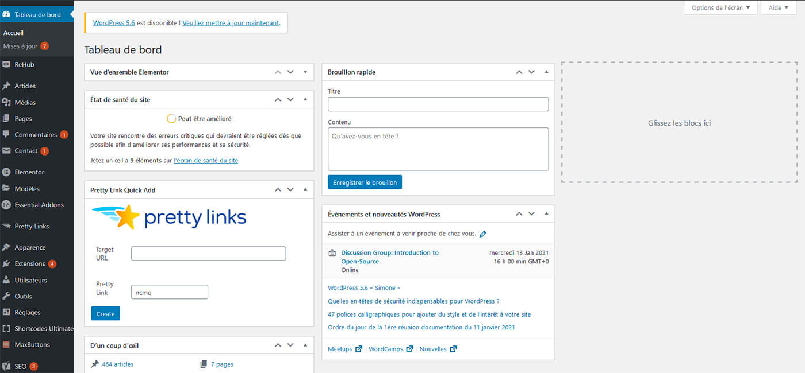The image size is (805, 373).
Task: Open the 47 polices calligraphiques article link
Action: point(429,314)
